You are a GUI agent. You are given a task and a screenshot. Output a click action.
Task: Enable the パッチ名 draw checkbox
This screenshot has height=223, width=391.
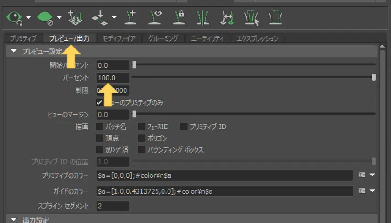pos(99,127)
